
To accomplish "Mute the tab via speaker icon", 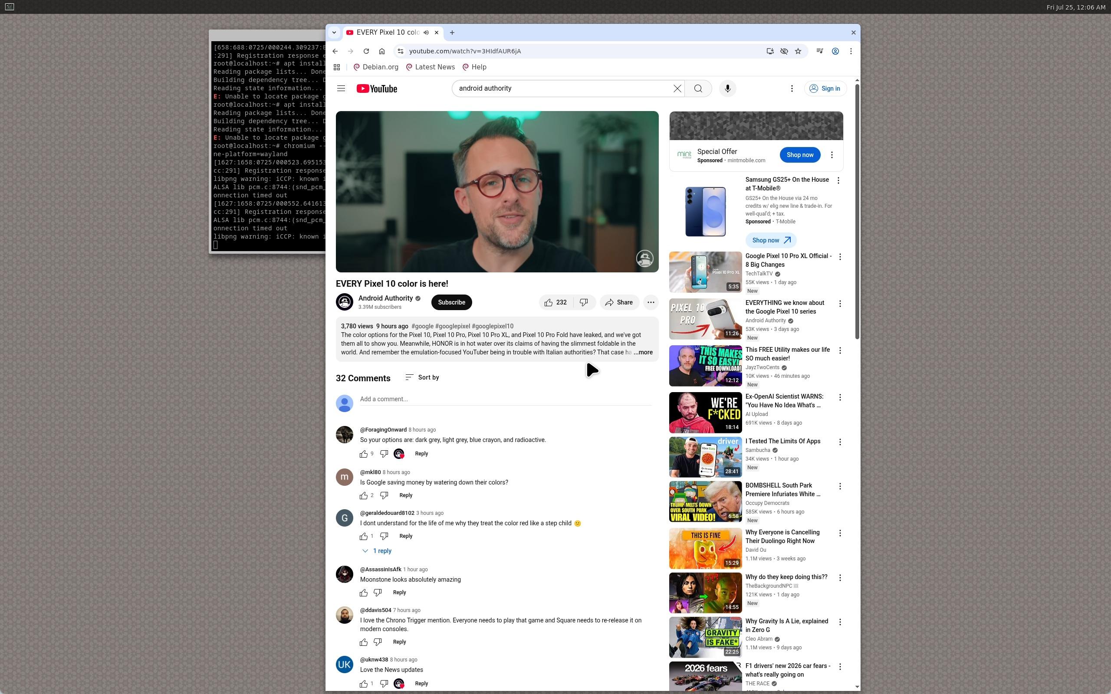I will (x=426, y=33).
